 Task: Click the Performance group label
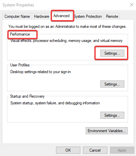tap(20, 34)
